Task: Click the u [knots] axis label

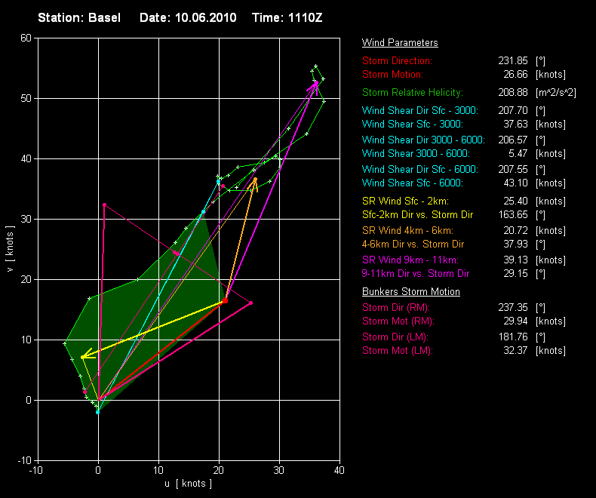Action: click(188, 483)
